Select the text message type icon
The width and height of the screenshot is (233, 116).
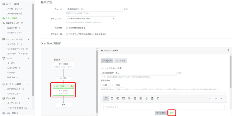click(106, 98)
